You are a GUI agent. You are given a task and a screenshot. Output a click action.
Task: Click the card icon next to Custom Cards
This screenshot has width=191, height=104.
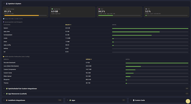point(134,100)
